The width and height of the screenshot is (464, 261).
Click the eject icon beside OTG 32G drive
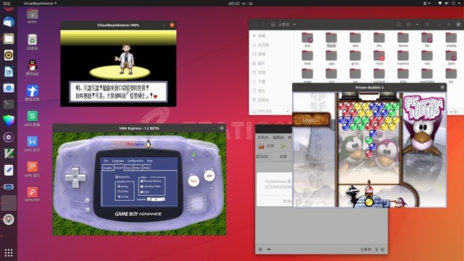click(x=287, y=111)
